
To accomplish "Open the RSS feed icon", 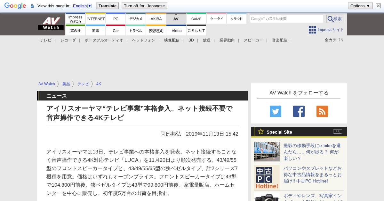I will coord(322,111).
